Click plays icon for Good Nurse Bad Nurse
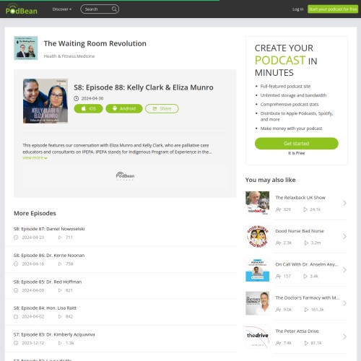This screenshot has height=361, width=361. pyautogui.click(x=306, y=243)
